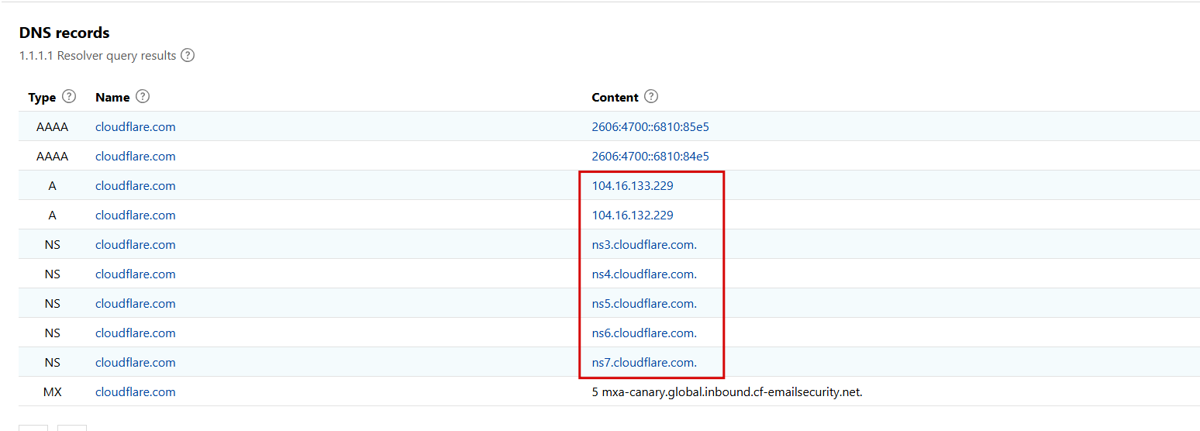Open cloudflare.com link in 104.16.132.229 row

pyautogui.click(x=136, y=215)
